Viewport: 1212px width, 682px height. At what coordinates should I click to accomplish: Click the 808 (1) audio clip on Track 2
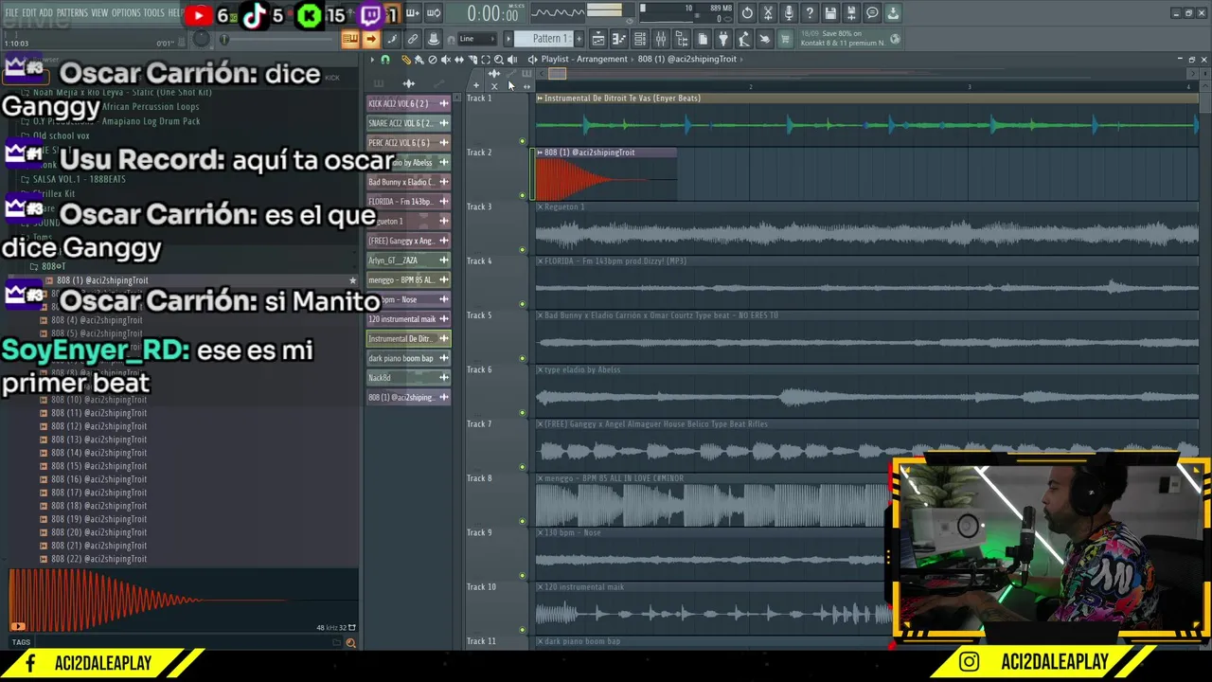coord(606,174)
